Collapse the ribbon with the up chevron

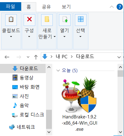tap(112, 7)
